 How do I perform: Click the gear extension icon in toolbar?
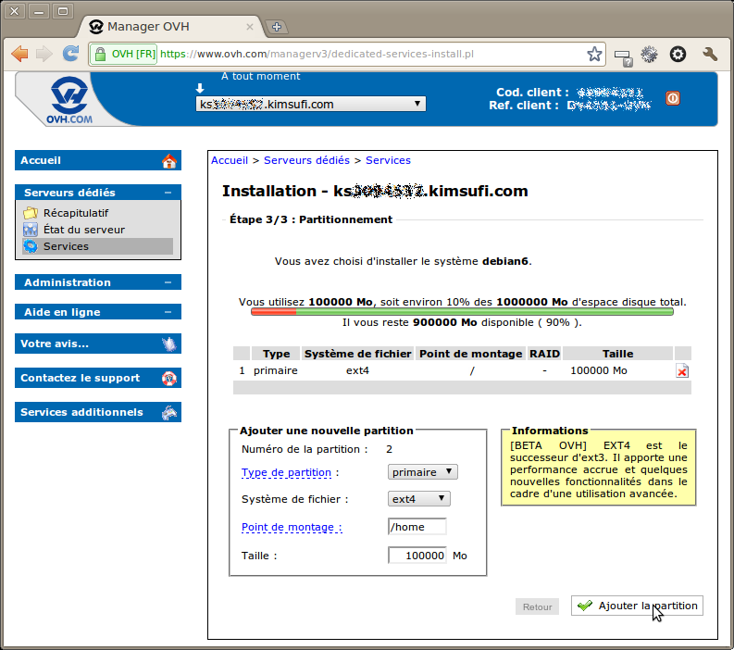tap(649, 55)
